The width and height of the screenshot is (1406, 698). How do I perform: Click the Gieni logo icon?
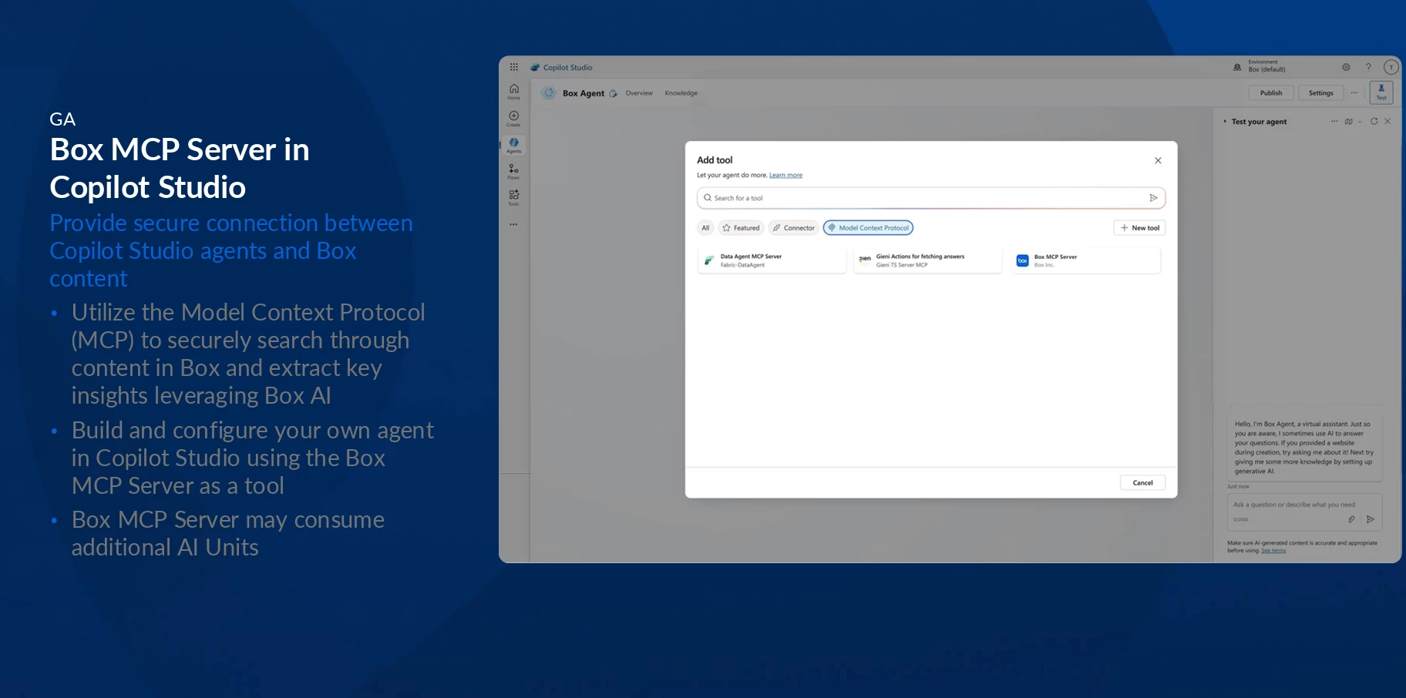(865, 260)
